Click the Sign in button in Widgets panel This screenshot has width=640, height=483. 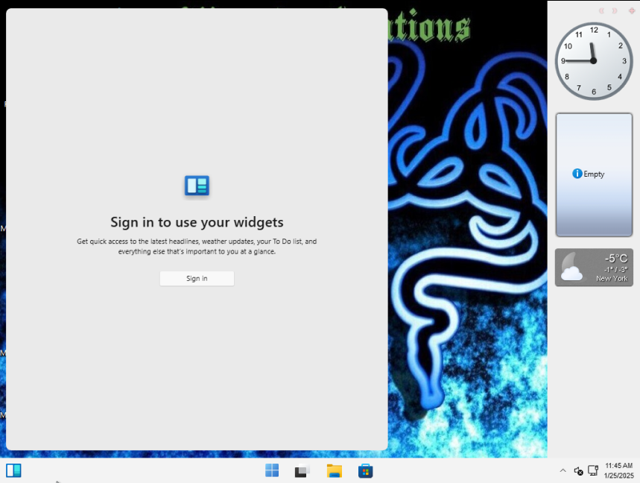pos(197,279)
